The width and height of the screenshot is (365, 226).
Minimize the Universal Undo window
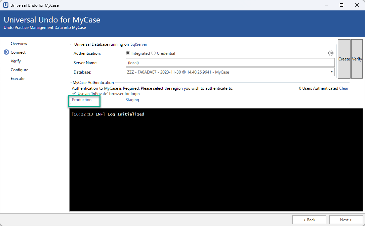pyautogui.click(x=326, y=5)
